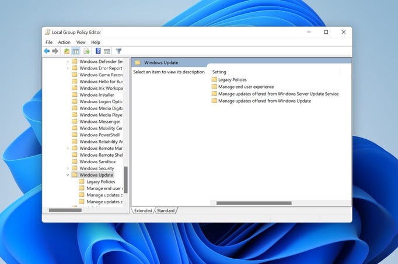Select Manage end user tree child item

click(104, 188)
